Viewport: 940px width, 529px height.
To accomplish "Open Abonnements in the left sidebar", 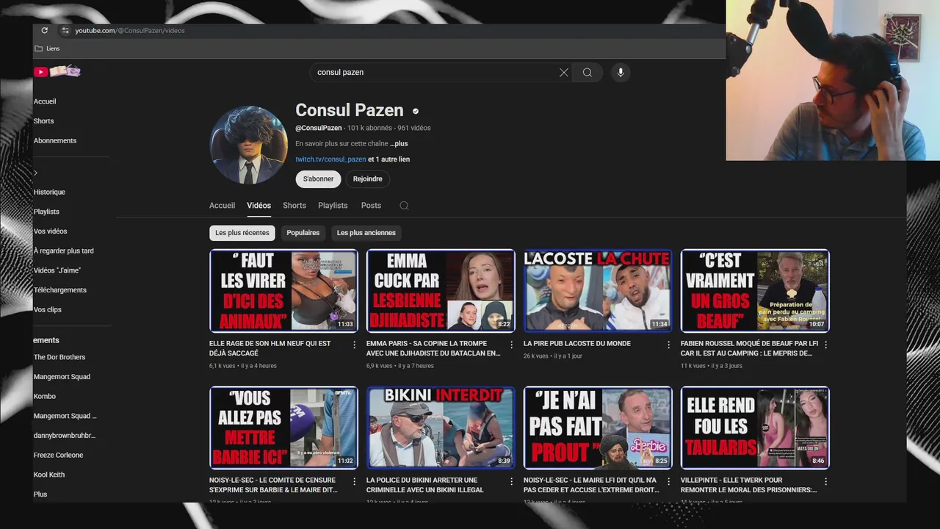I will pos(55,141).
